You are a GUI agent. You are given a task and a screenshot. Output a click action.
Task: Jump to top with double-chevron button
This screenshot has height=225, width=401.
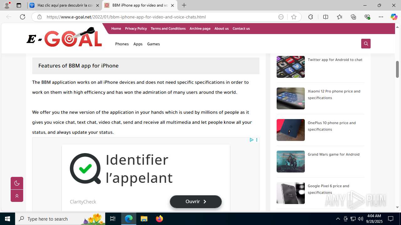pyautogui.click(x=17, y=196)
